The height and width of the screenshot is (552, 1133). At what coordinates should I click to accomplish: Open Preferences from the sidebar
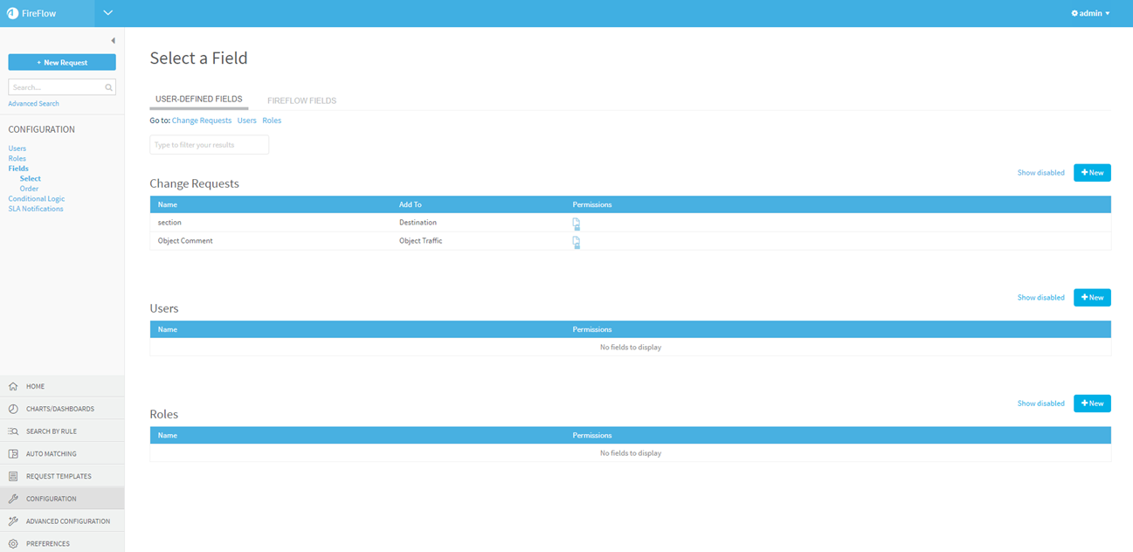(47, 543)
